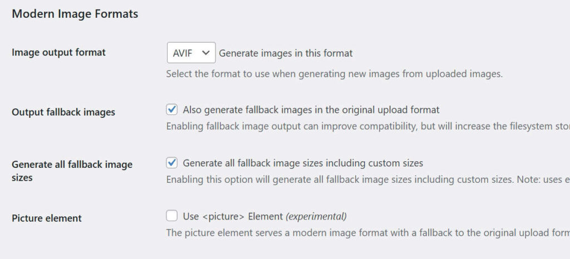Uncheck the Also generate fallback images checkbox
The image size is (570, 259).
[x=172, y=109]
